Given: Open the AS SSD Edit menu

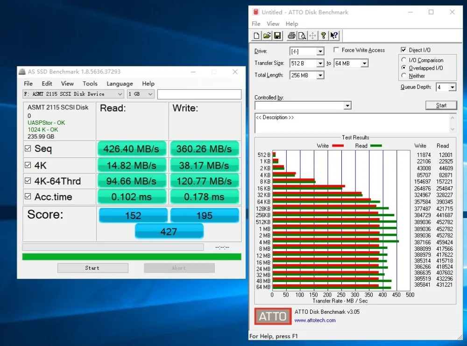Looking at the screenshot, I should click(47, 84).
